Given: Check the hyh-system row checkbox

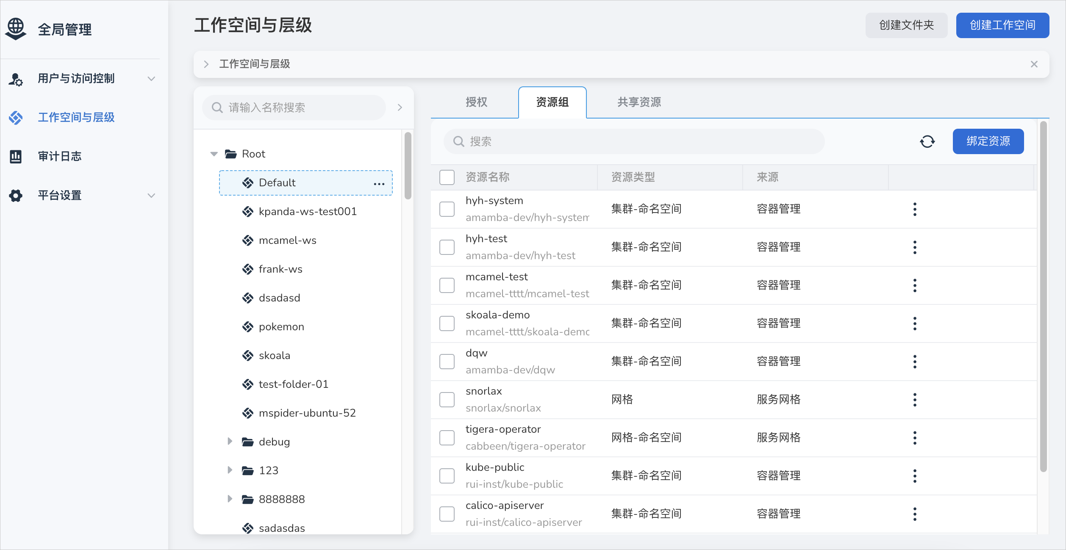Looking at the screenshot, I should [x=447, y=209].
